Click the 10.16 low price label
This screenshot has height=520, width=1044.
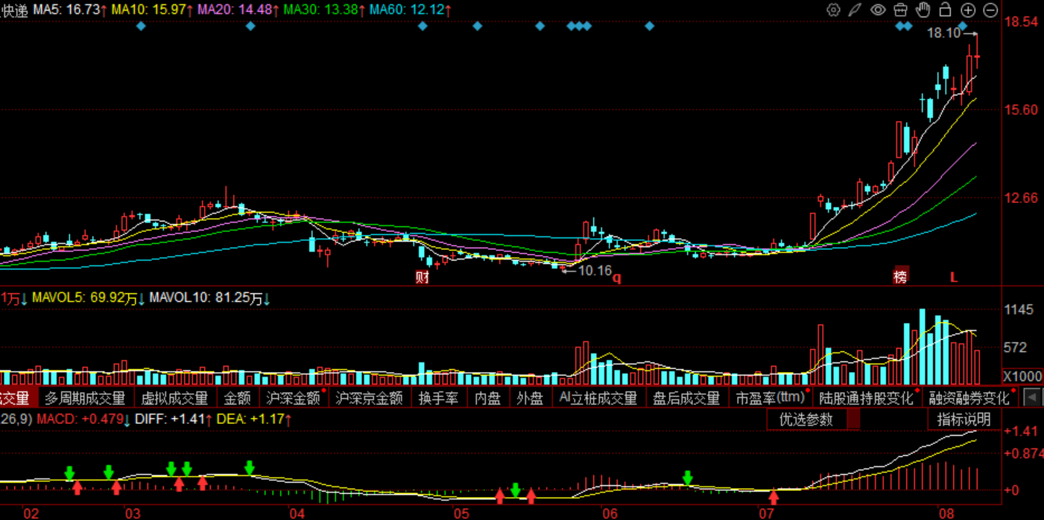tap(595, 271)
